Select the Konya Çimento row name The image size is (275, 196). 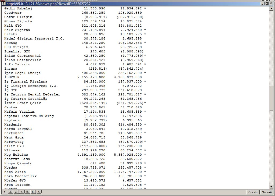[18, 163]
